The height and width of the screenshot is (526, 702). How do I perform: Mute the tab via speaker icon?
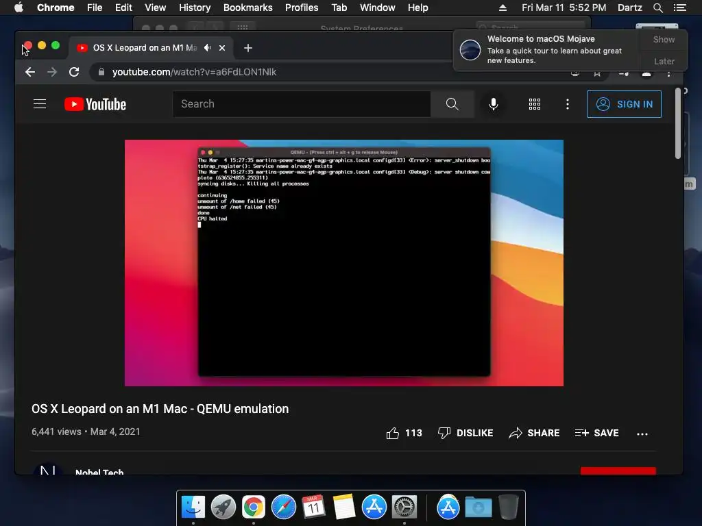pyautogui.click(x=207, y=48)
